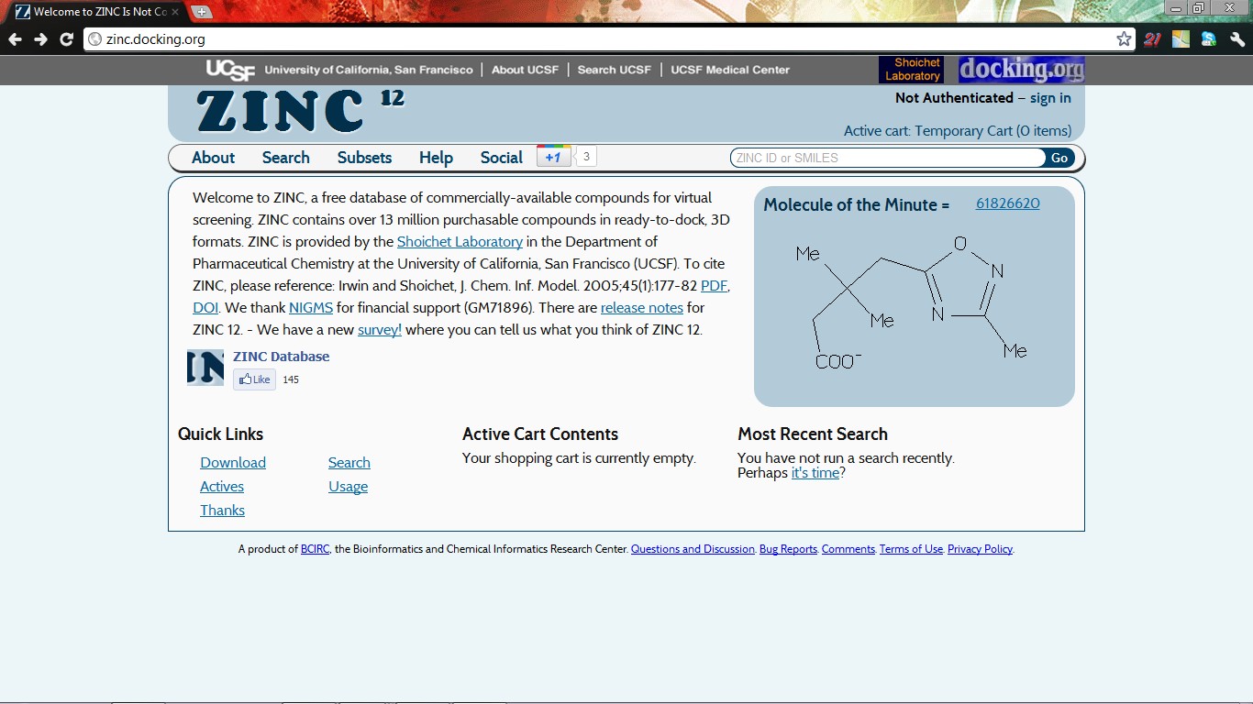Open the survey! link
This screenshot has height=704, width=1253.
(x=380, y=330)
